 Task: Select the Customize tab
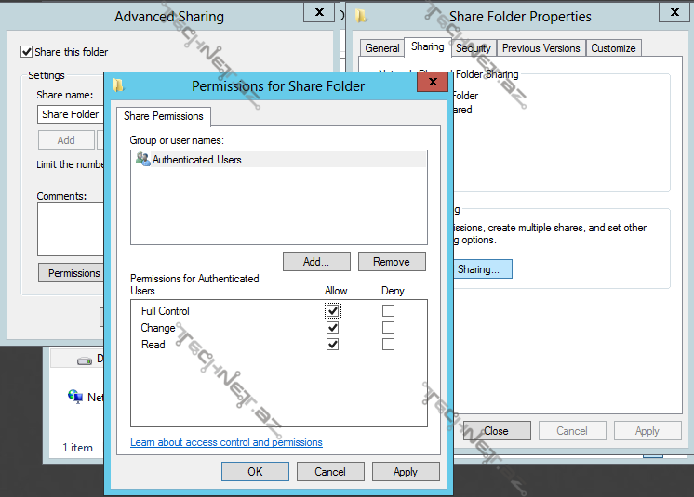tap(613, 48)
